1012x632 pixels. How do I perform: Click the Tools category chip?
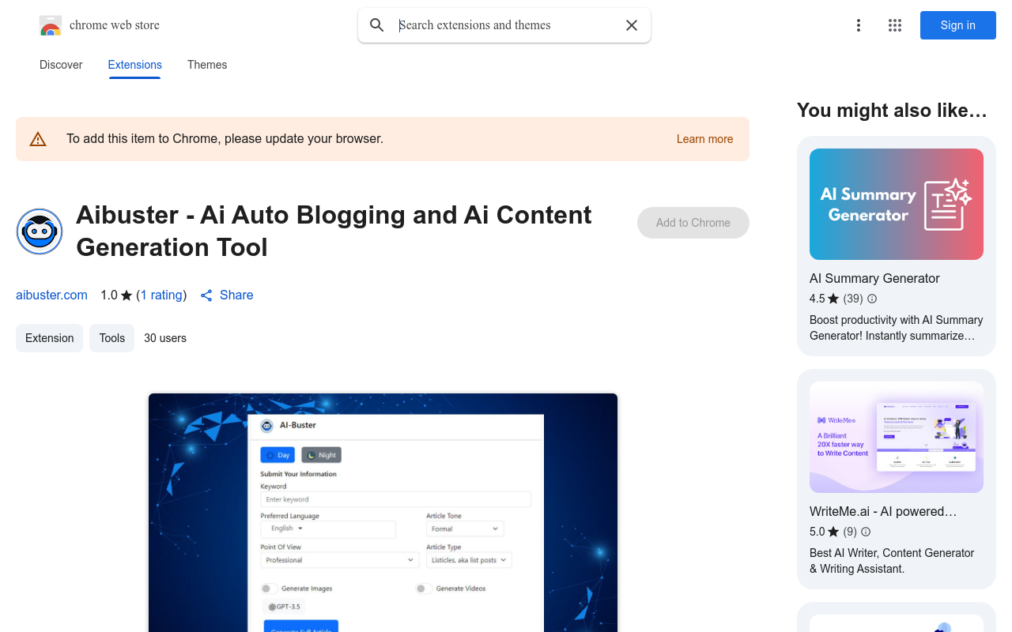[x=111, y=338]
